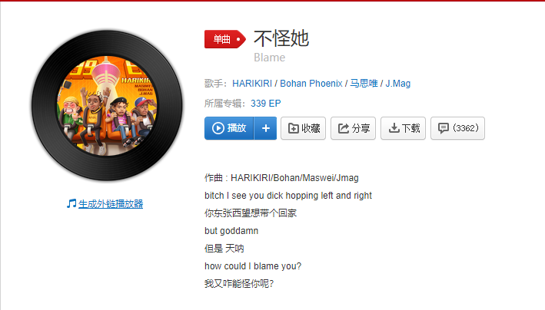Click the song title 不怪她

[281, 38]
